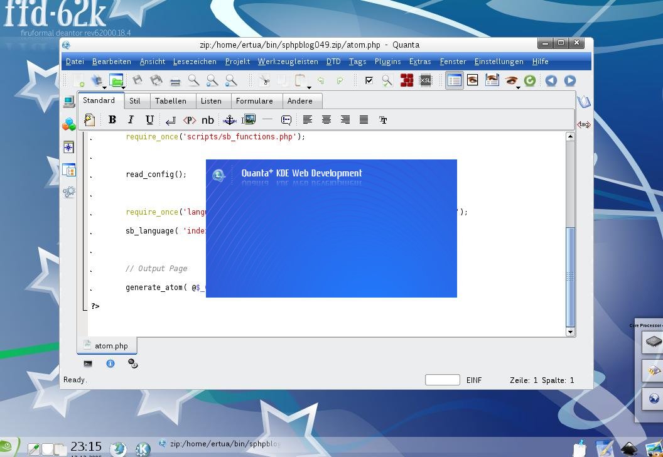Open the computer files tree sidebar panel
Viewport: 663px width, 457px height.
click(x=69, y=102)
